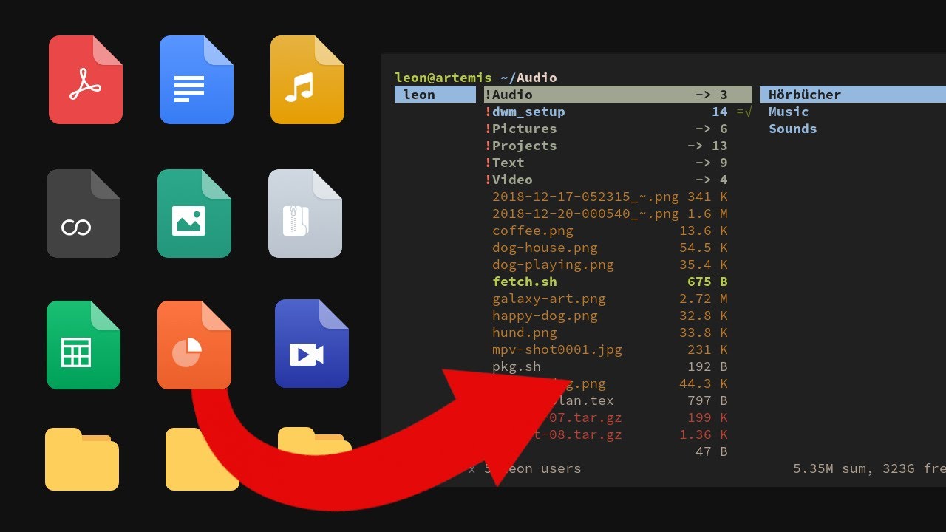Click the leon@artemis prompt text
The width and height of the screenshot is (946, 532).
[x=443, y=78]
